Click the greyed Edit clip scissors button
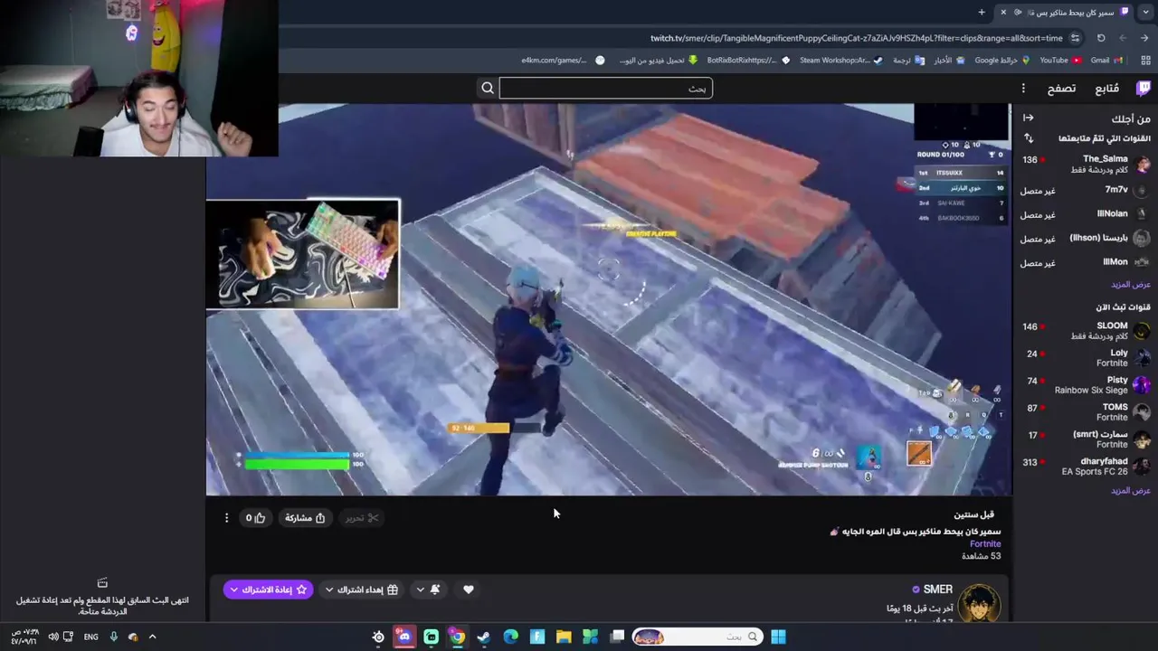1158x651 pixels. click(361, 517)
